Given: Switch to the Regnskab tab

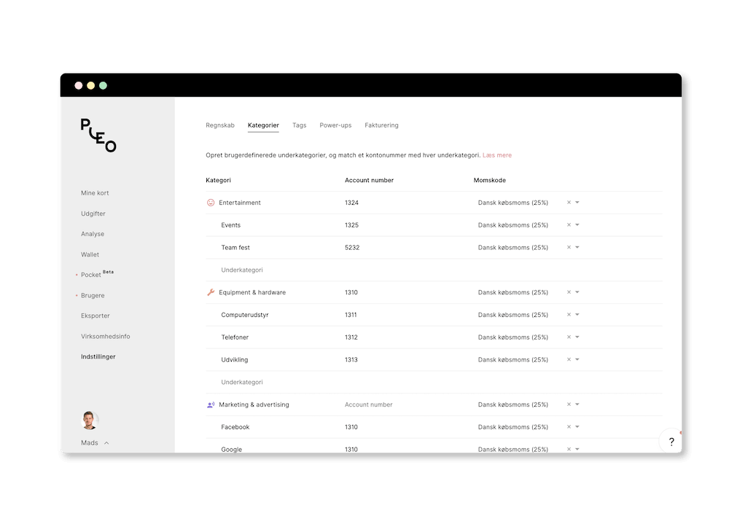Looking at the screenshot, I should pos(220,125).
